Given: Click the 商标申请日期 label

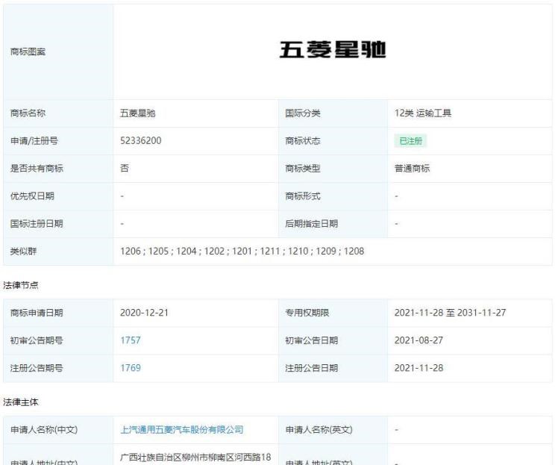Looking at the screenshot, I should point(37,313).
